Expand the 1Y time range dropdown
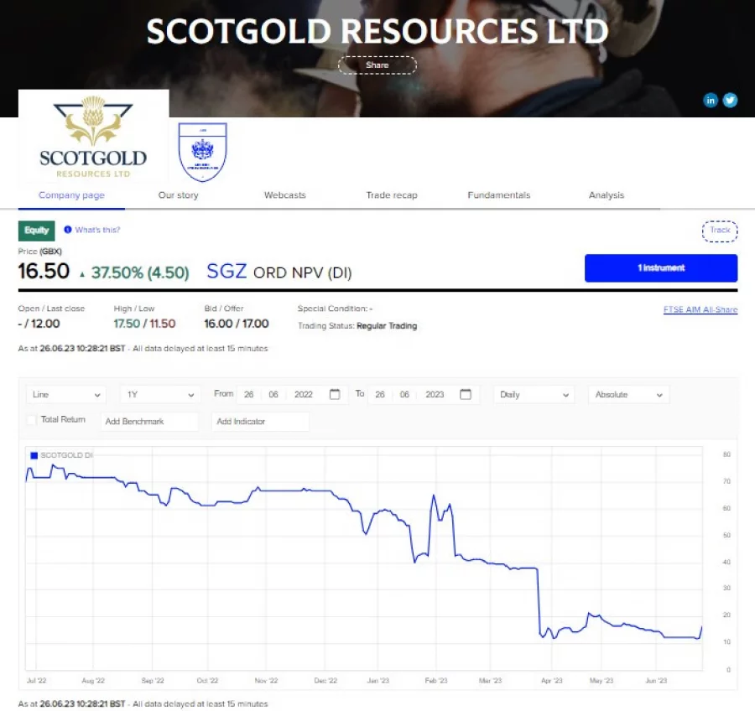Image resolution: width=755 pixels, height=711 pixels. (159, 394)
